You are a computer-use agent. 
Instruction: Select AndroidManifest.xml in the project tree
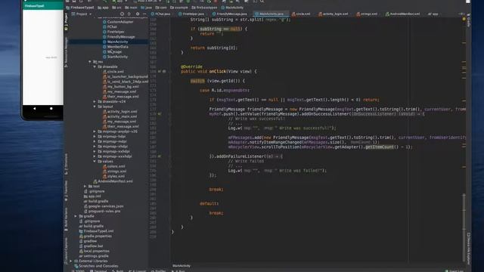tap(113, 181)
